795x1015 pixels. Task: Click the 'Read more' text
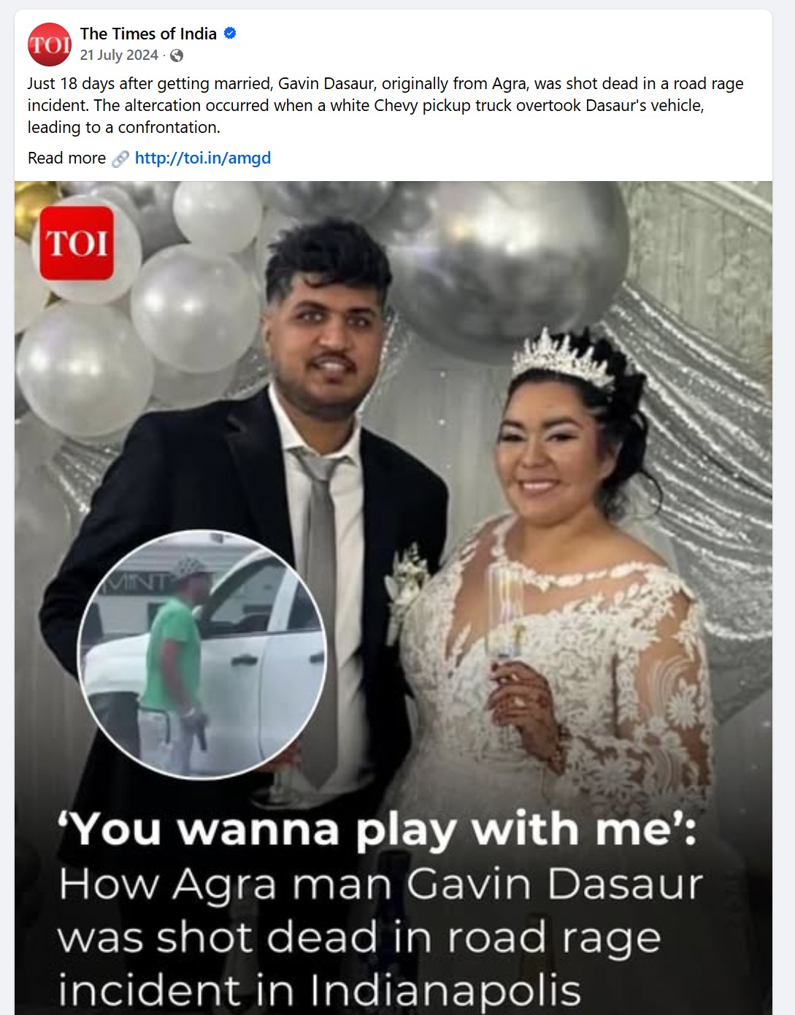[x=66, y=158]
